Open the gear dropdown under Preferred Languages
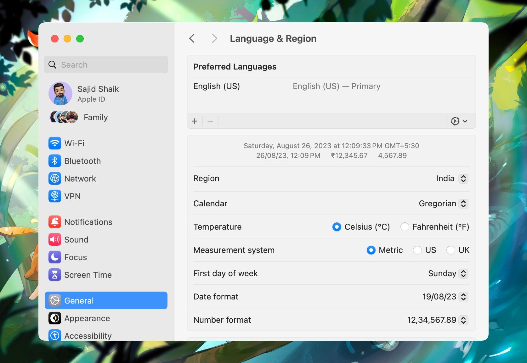 [x=458, y=121]
